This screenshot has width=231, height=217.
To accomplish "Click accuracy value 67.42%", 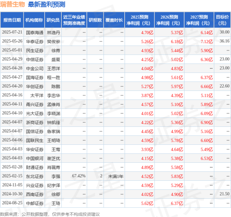I will point(79,176).
